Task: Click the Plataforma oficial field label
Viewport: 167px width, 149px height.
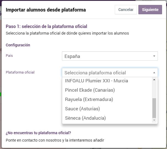Action: point(20,72)
